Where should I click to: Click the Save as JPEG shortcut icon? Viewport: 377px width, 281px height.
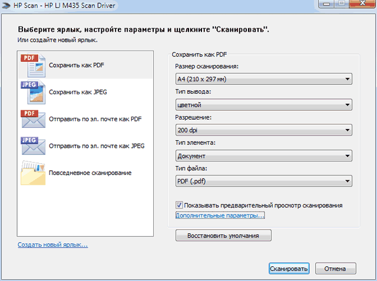coord(33,92)
